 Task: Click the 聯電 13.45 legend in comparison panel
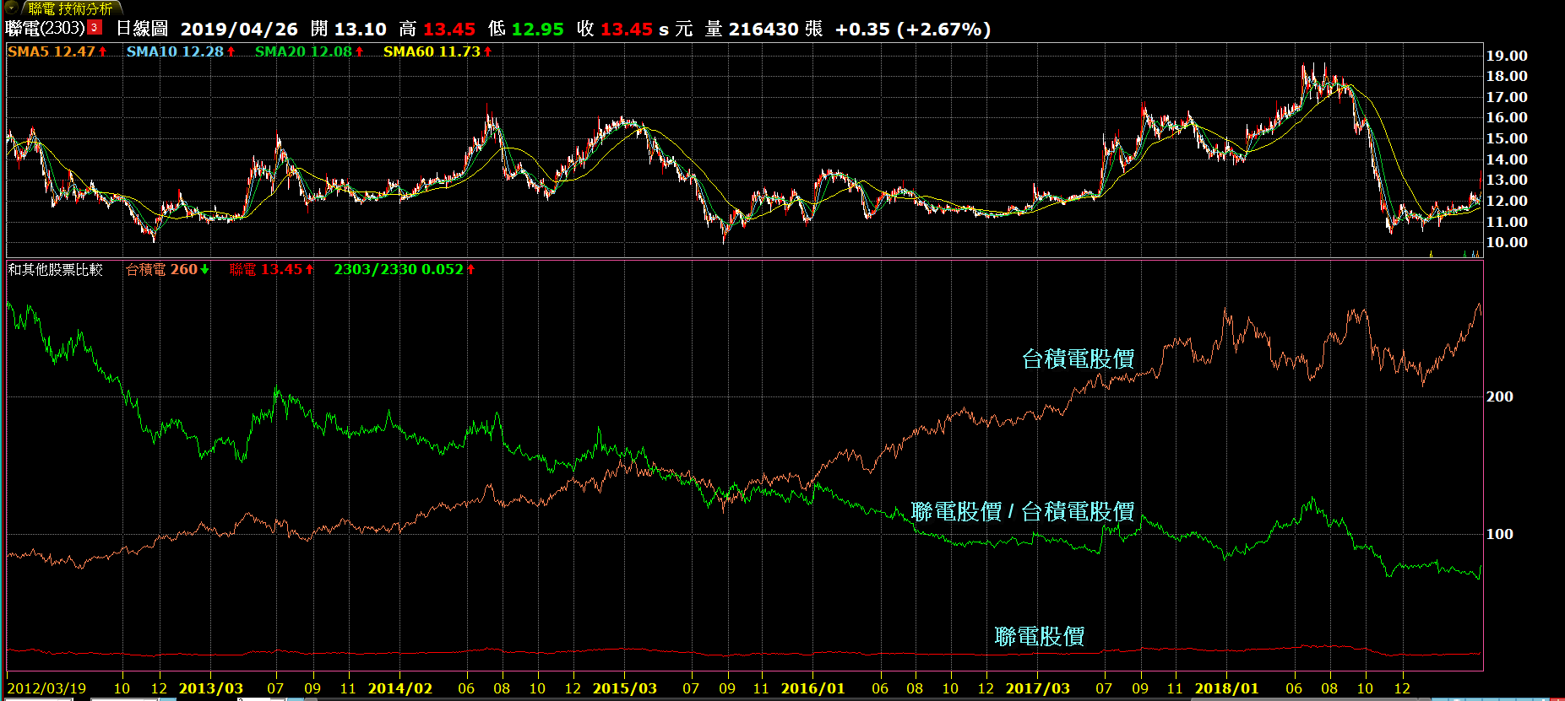tap(265, 269)
